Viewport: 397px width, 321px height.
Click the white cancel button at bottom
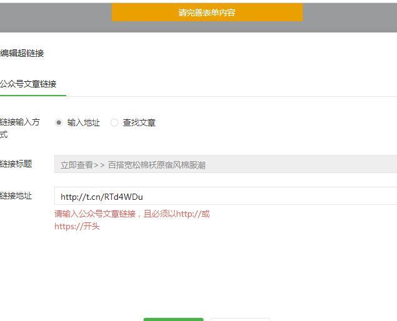pyautogui.click(x=240, y=319)
